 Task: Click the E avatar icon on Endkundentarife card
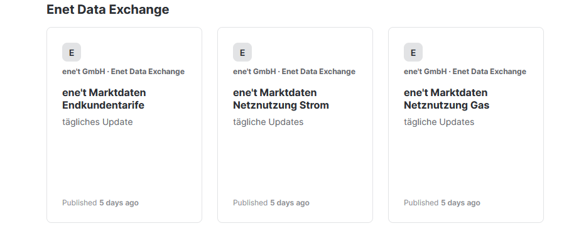pos(72,52)
